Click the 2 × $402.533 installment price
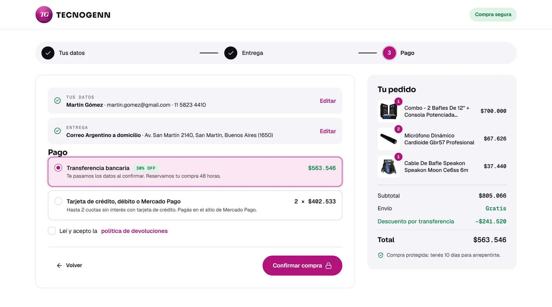The image size is (552, 307). click(x=315, y=201)
